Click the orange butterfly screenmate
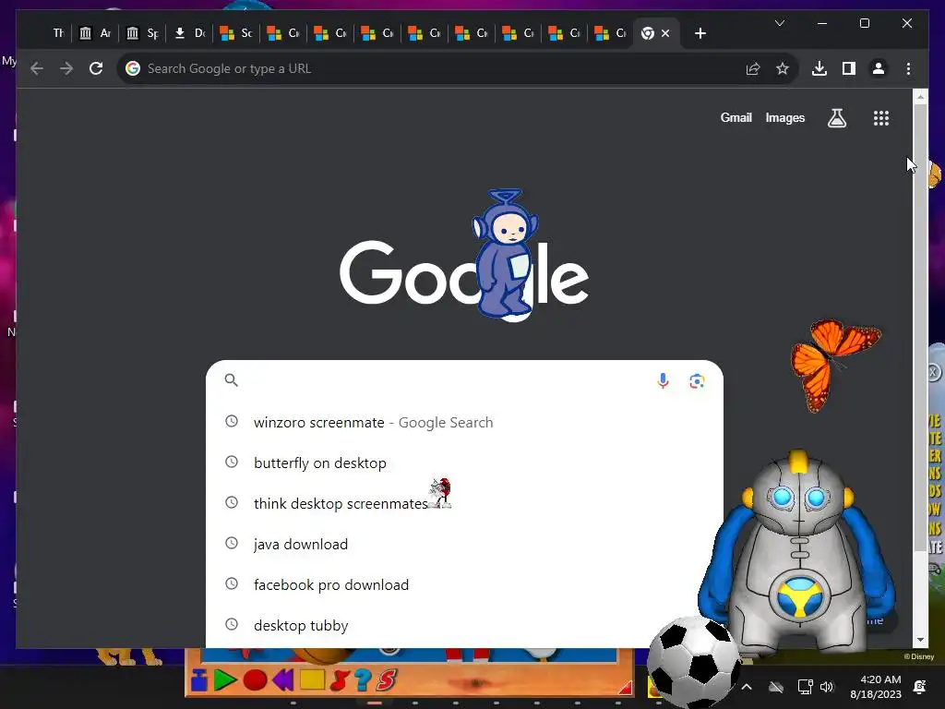 point(836,365)
